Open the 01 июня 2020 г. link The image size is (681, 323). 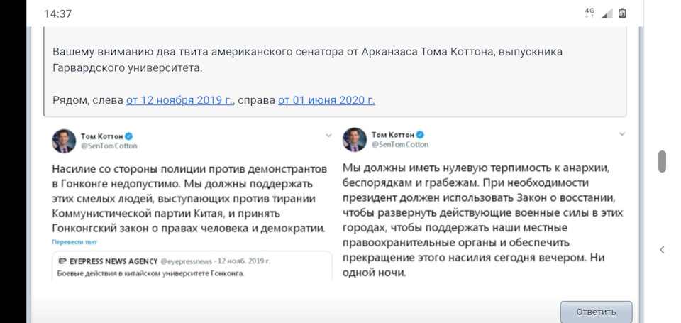click(x=326, y=100)
